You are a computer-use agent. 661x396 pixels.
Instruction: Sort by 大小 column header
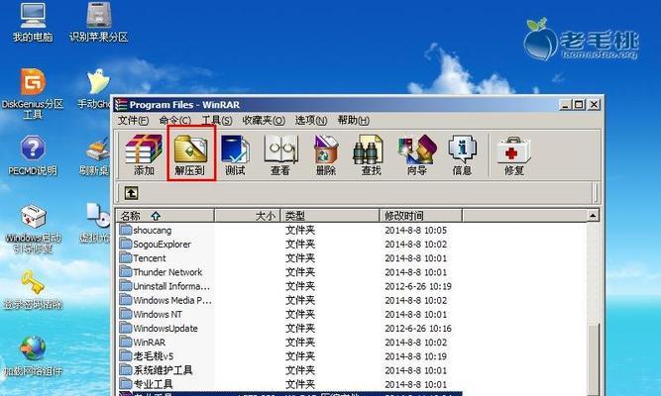point(248,216)
